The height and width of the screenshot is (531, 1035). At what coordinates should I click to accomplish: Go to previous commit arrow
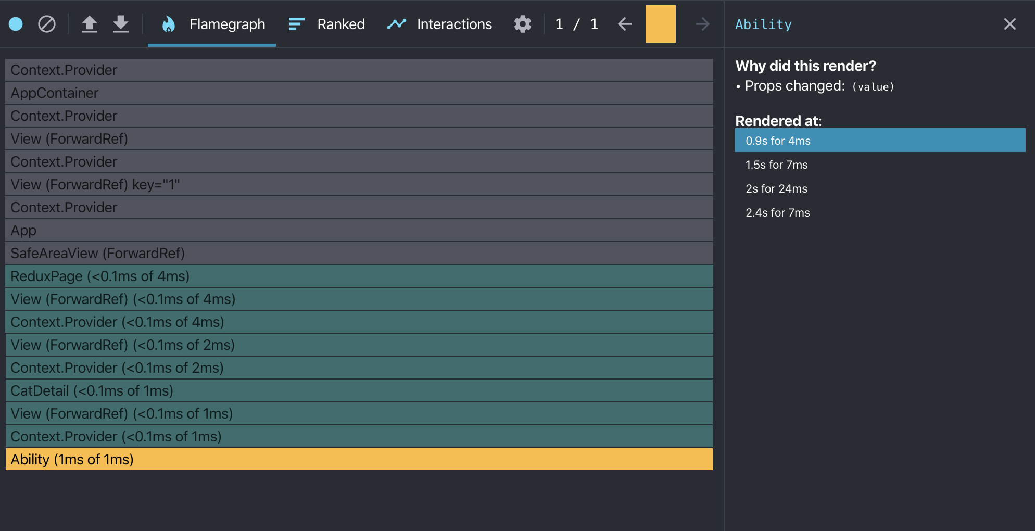point(625,24)
